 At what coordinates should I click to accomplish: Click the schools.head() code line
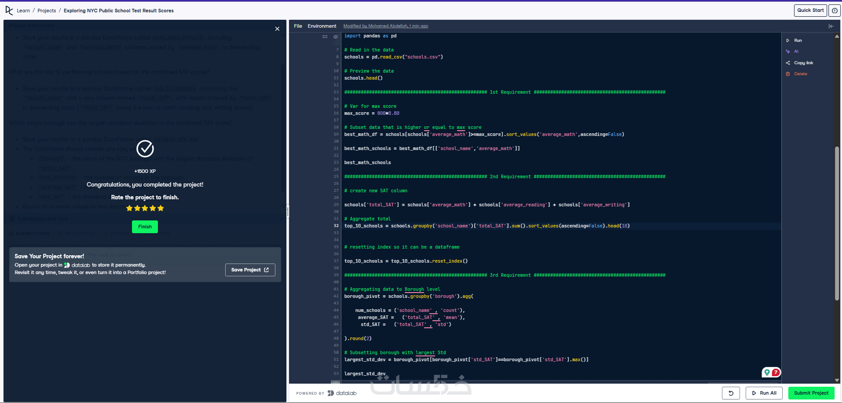tap(363, 78)
